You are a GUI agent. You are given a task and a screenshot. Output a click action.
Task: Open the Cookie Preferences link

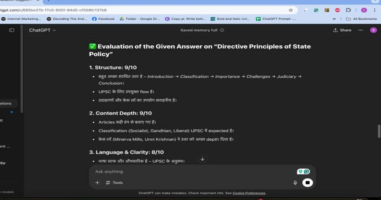click(249, 193)
